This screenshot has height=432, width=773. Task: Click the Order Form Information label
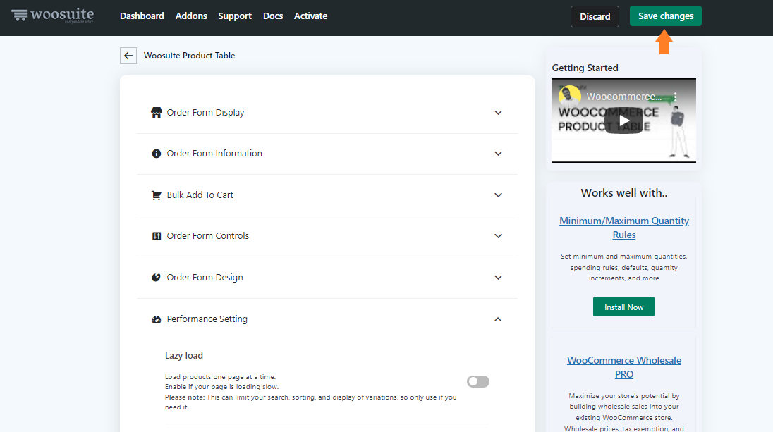214,153
